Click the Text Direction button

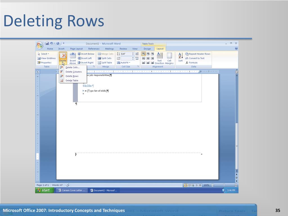(159, 58)
